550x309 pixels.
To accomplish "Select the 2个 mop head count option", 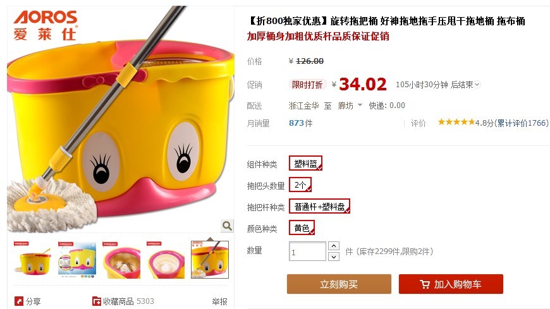I will pyautogui.click(x=300, y=185).
